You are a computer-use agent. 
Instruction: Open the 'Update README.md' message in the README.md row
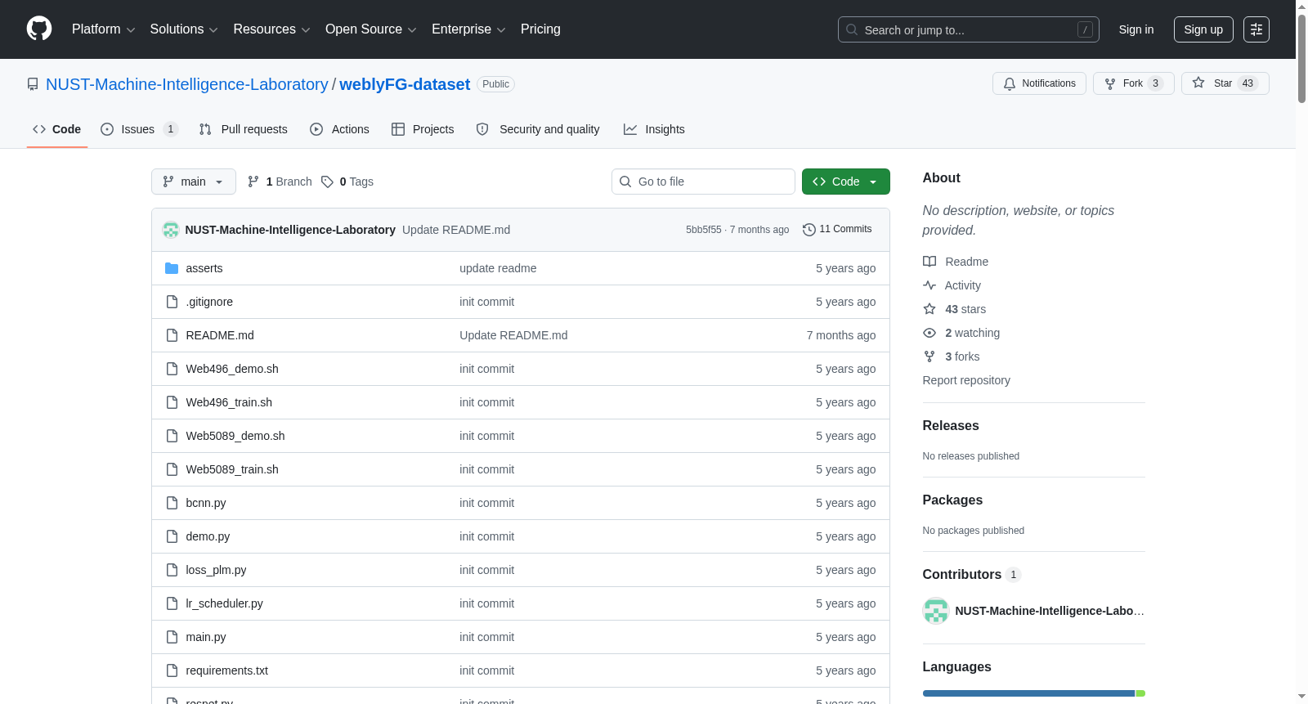[513, 335]
